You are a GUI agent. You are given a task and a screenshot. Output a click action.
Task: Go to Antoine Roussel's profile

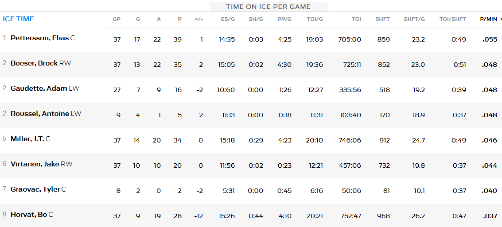40,114
